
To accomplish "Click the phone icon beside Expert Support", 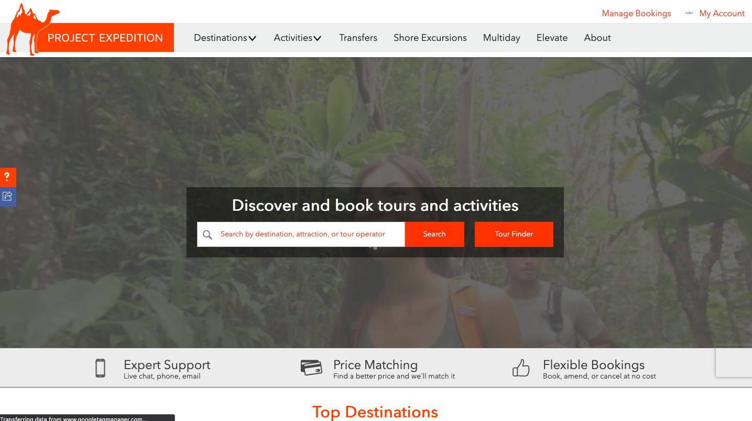I will [x=100, y=368].
